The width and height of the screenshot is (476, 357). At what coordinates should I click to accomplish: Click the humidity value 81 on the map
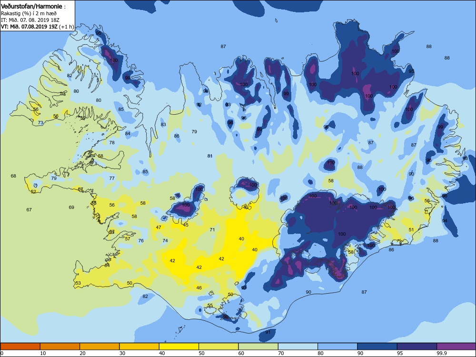click(x=210, y=156)
